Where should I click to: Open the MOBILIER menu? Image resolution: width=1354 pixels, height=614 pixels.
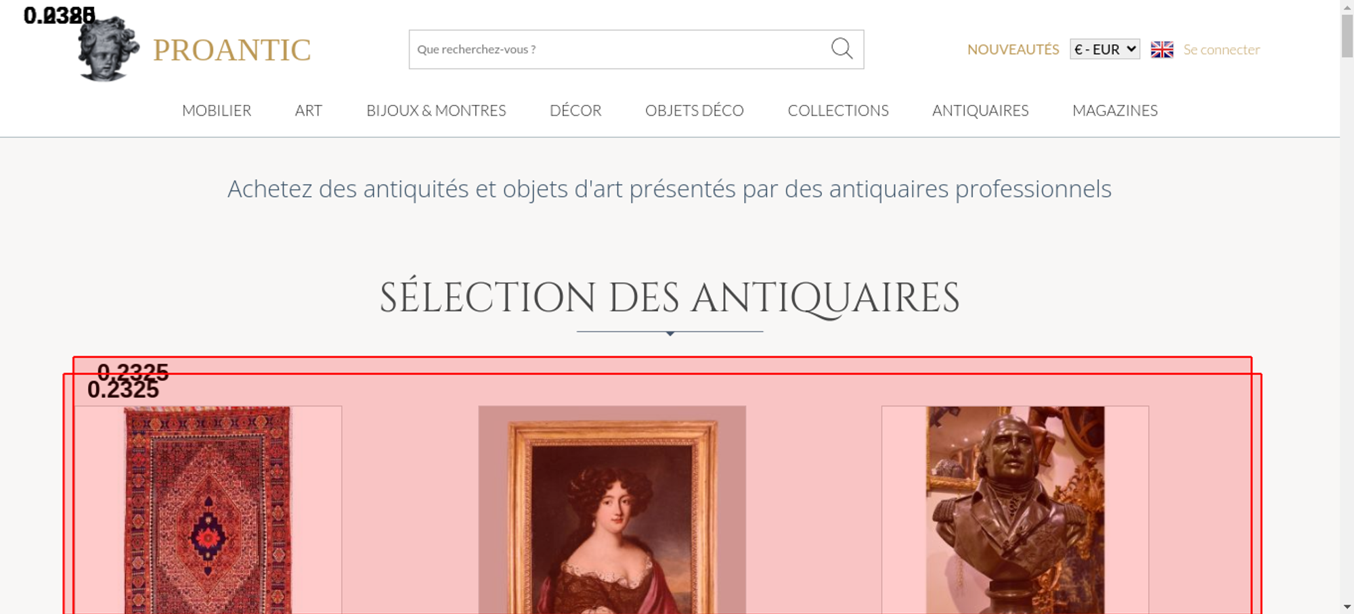click(x=217, y=110)
